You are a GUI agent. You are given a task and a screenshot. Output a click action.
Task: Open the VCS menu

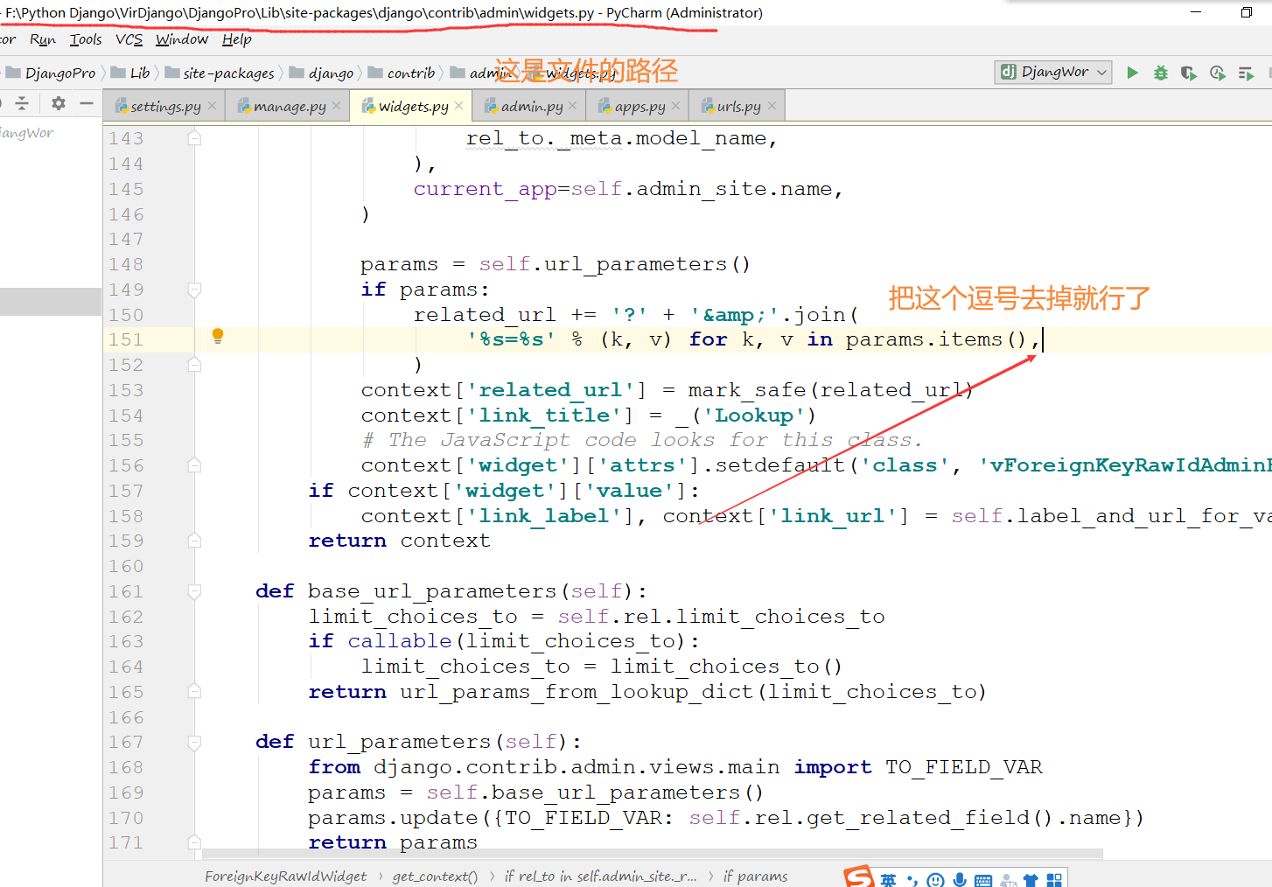(x=128, y=39)
